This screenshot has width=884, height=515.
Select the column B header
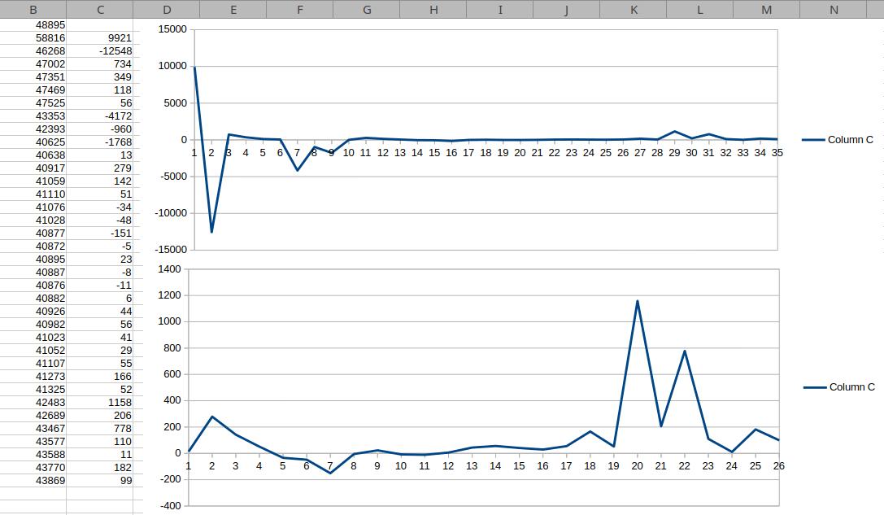[x=33, y=10]
